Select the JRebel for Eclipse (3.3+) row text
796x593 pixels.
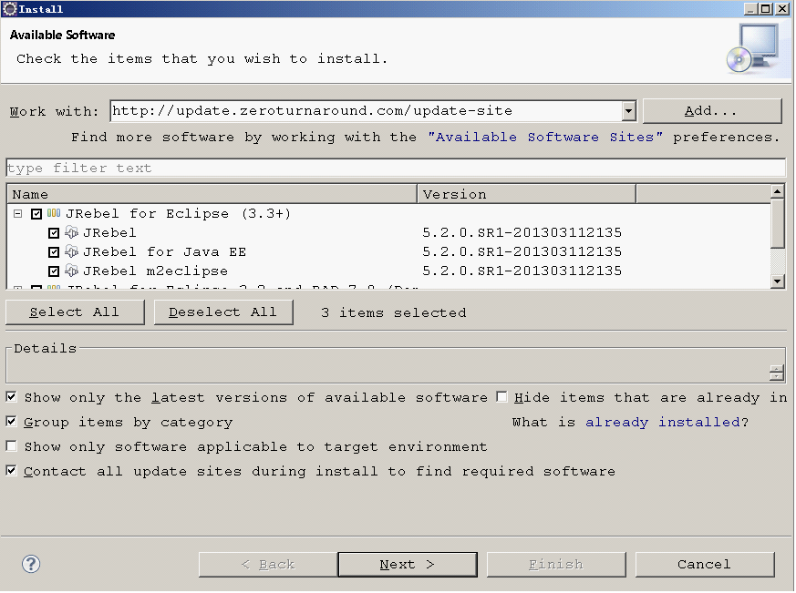(x=178, y=213)
